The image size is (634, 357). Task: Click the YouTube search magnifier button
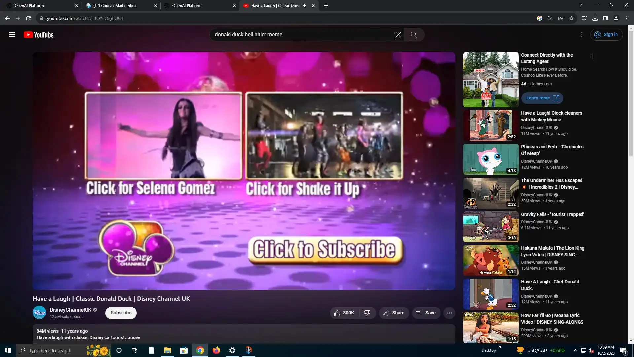[x=414, y=35]
